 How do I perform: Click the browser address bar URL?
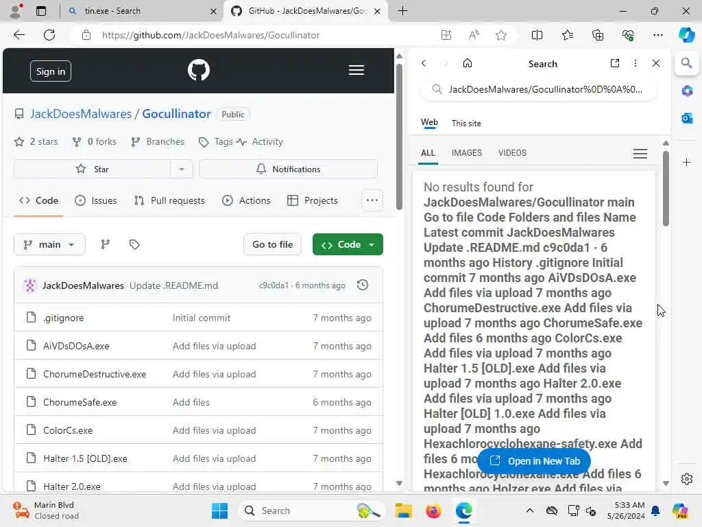coord(210,35)
